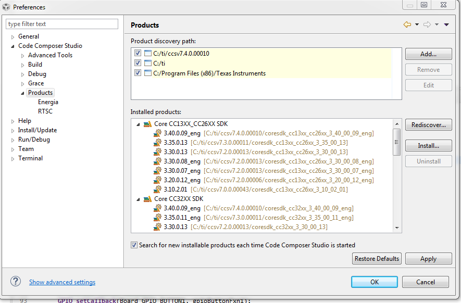Viewport: 461px width, 303px height.
Task: Click the Install... button
Action: click(428, 146)
